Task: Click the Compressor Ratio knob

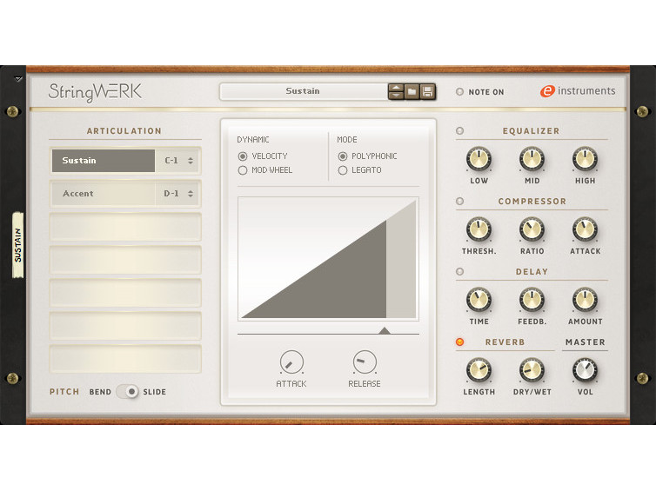Action: 532,229
